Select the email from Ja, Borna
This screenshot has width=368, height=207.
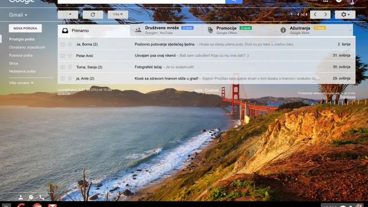[62, 44]
